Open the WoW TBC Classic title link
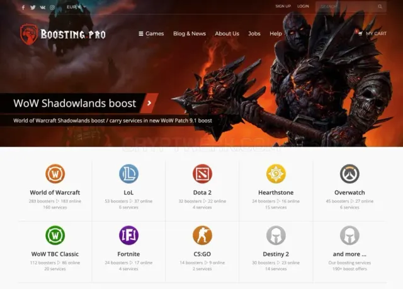Viewport: 403px width, 289px height. click(55, 254)
